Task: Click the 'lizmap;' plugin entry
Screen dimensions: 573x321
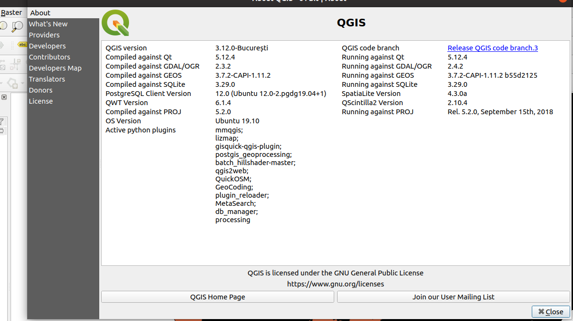Action: click(227, 138)
